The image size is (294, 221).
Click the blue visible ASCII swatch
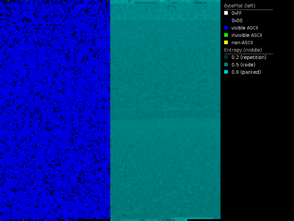tap(226, 28)
